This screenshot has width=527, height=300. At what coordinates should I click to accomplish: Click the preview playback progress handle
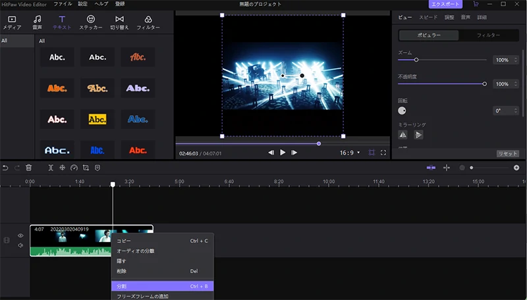[319, 143]
